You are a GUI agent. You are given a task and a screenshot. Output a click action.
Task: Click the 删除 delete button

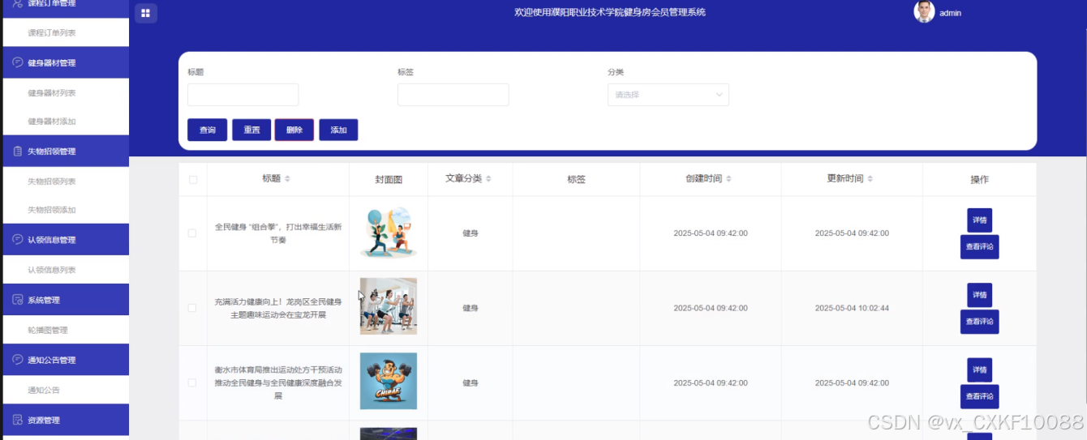[x=294, y=130]
